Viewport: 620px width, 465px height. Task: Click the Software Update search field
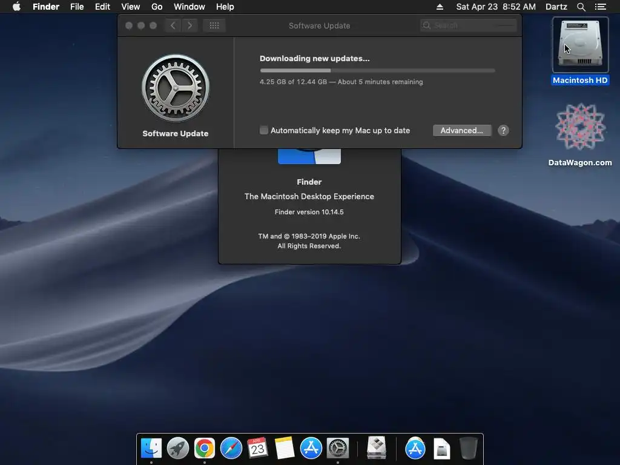coord(468,25)
